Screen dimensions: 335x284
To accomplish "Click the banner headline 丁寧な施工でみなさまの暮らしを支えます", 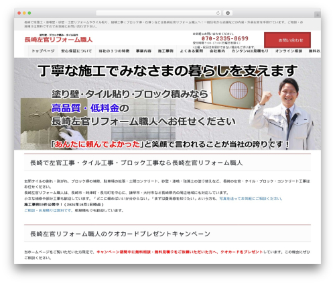I will pos(167,70).
